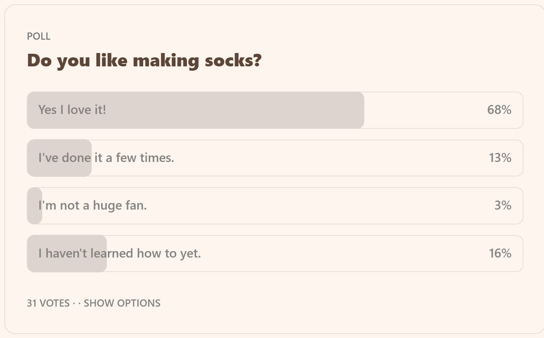Click the small shaded fill of the 3% bar
544x338 pixels.
35,206
